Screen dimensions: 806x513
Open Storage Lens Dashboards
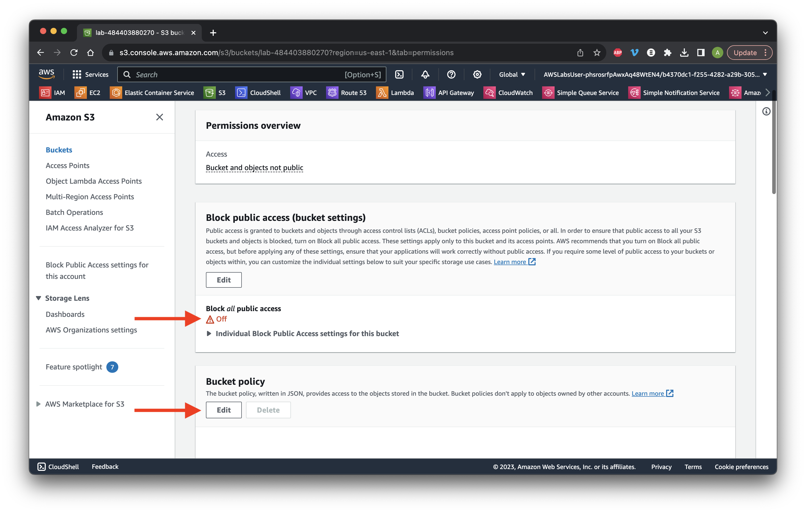65,314
